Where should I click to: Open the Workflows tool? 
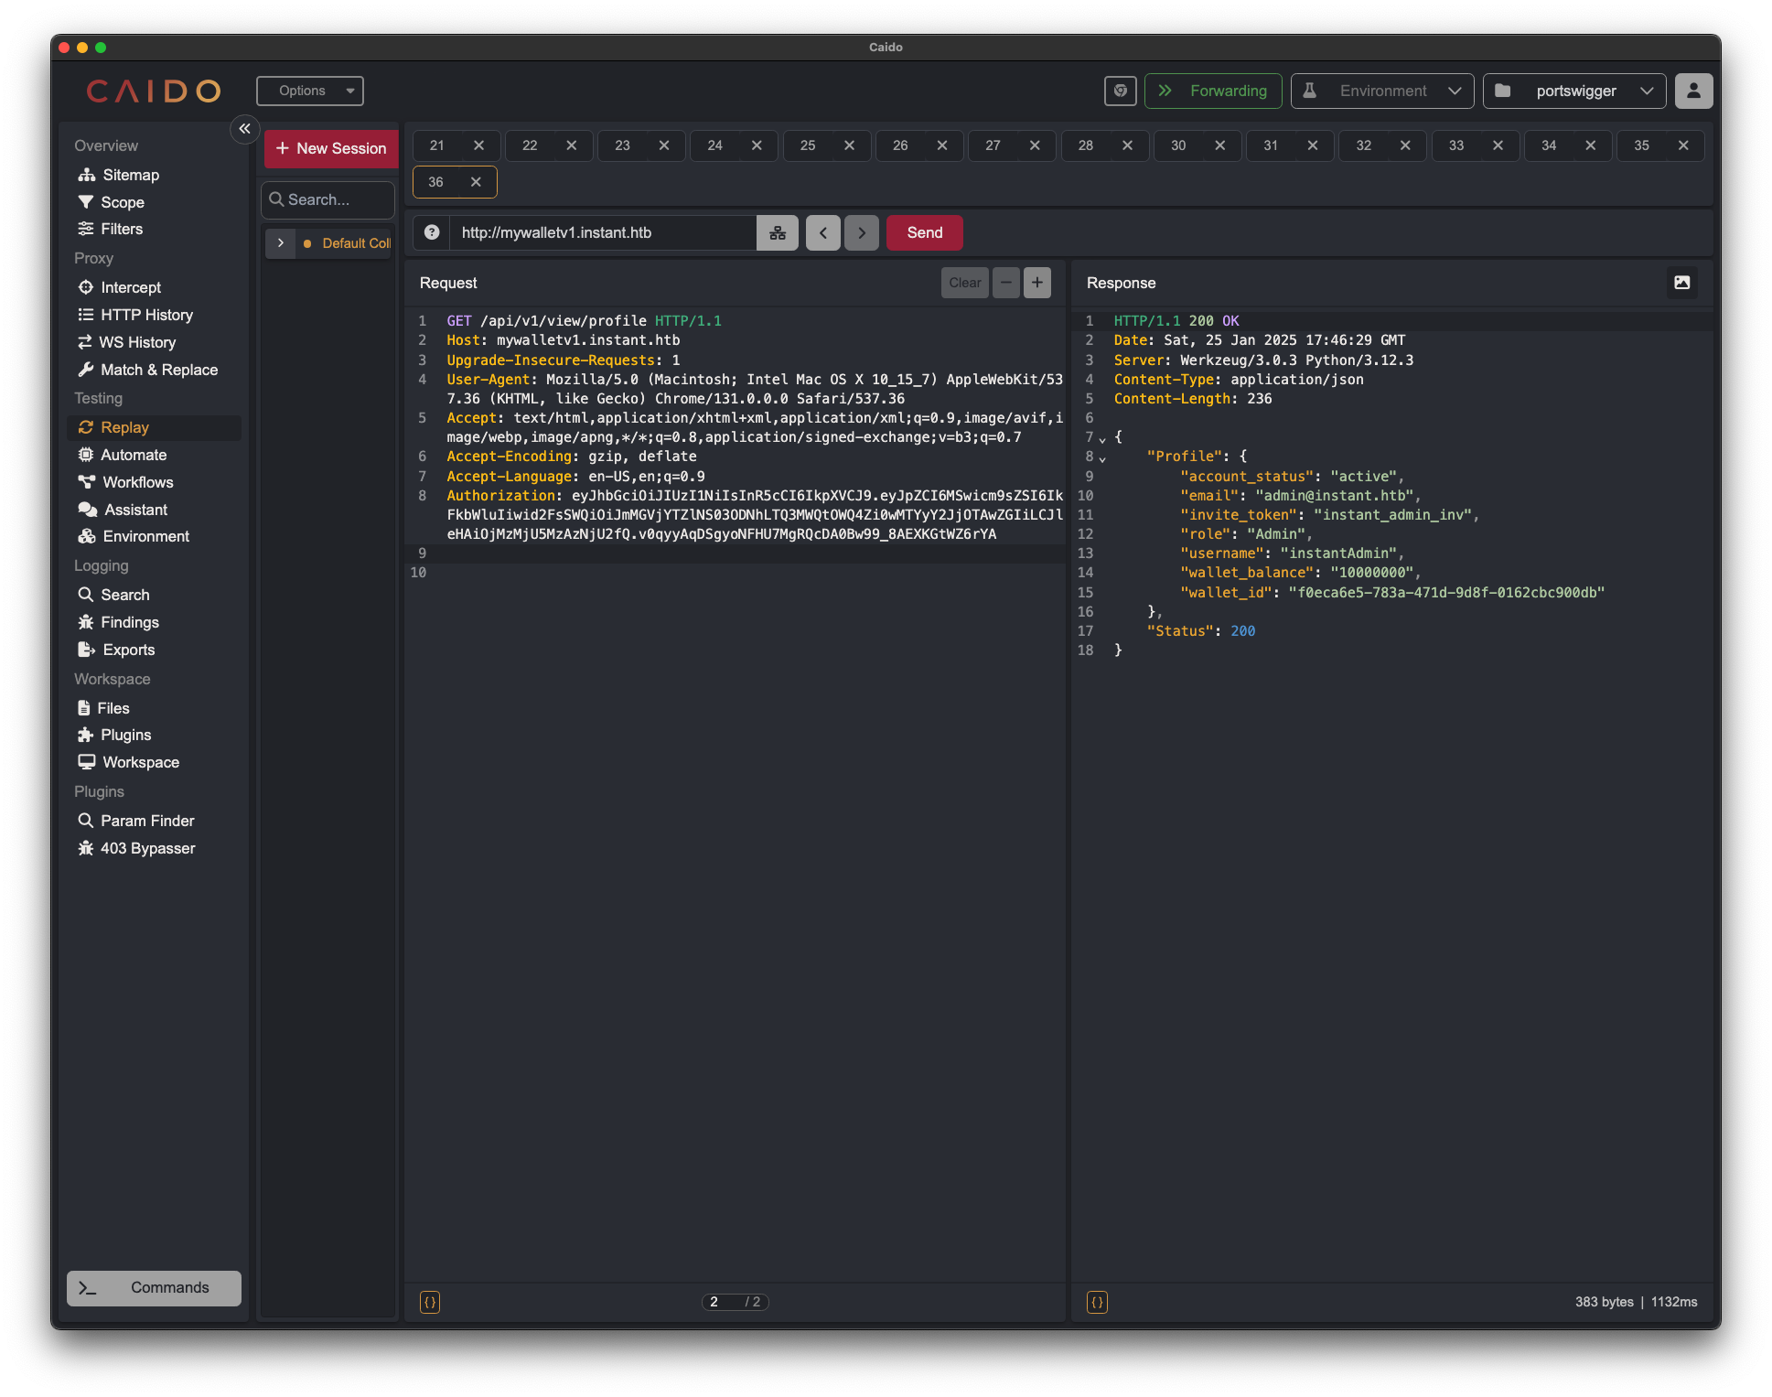coord(136,482)
